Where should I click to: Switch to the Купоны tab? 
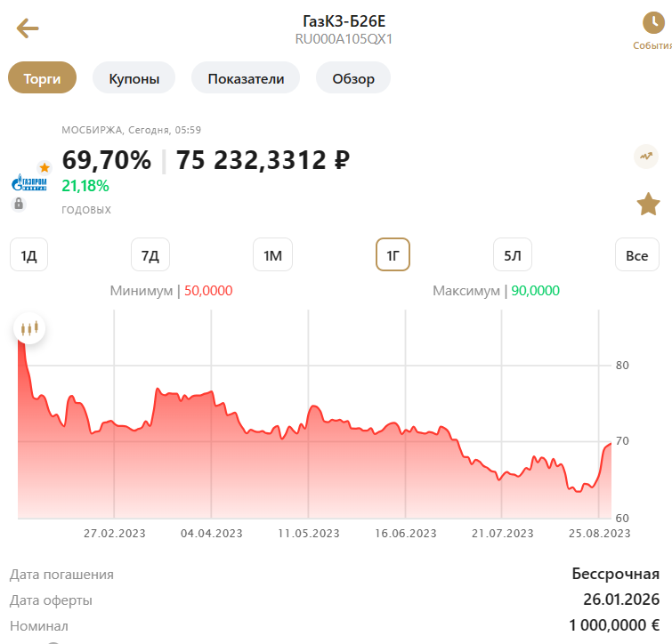134,78
